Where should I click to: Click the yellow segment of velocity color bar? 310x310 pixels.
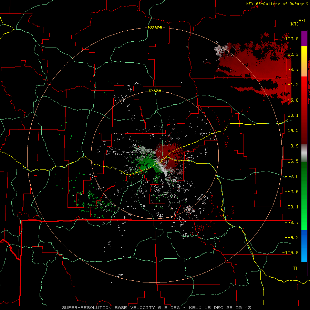(304, 61)
